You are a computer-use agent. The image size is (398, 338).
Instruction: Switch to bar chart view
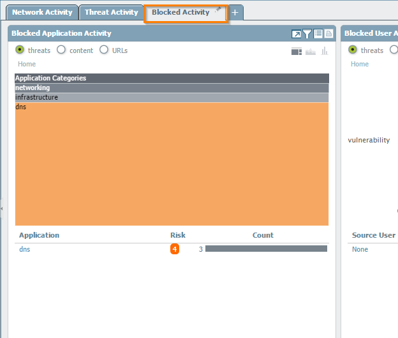325,51
